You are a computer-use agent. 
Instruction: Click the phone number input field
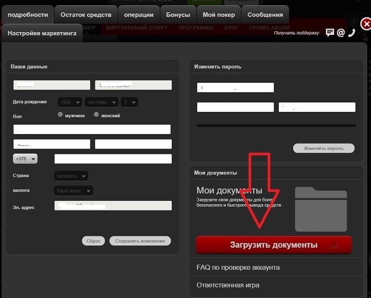113,159
